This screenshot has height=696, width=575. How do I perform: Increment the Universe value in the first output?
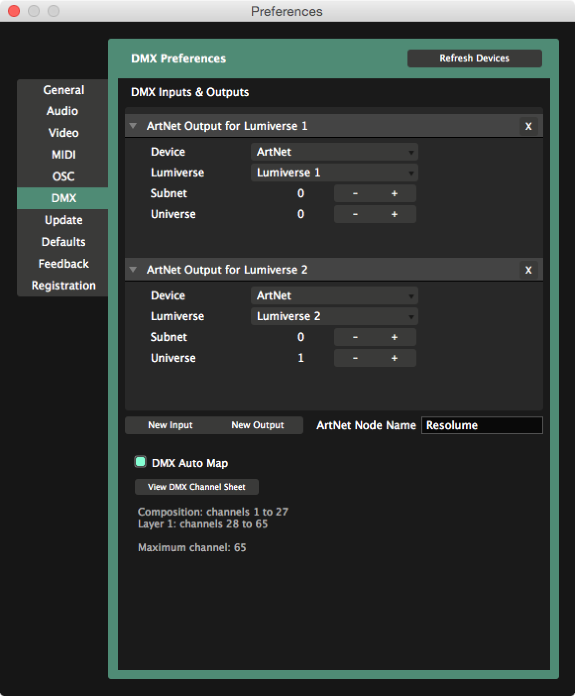[395, 214]
